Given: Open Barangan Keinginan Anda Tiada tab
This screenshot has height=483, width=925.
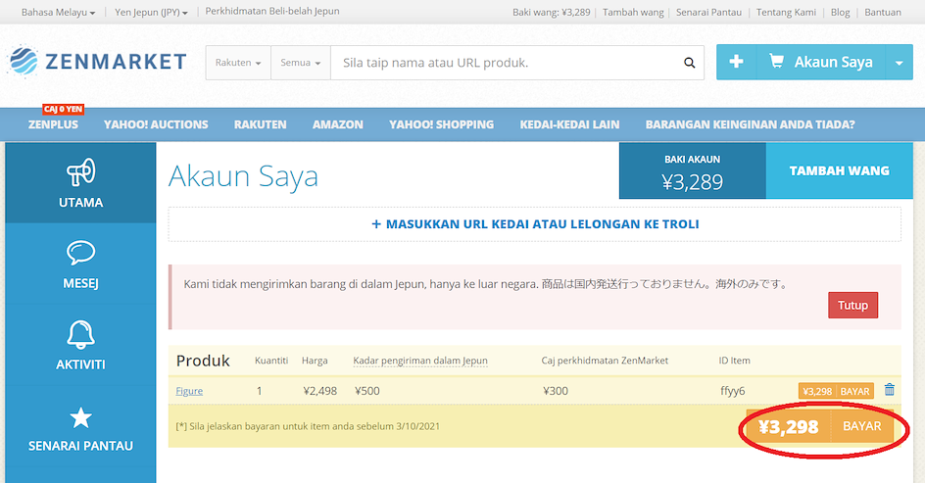Looking at the screenshot, I should (x=750, y=124).
